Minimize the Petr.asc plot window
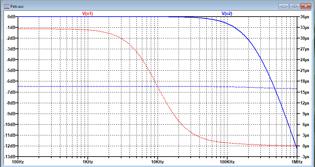The height and width of the screenshot is (167, 315). tap(284, 7)
